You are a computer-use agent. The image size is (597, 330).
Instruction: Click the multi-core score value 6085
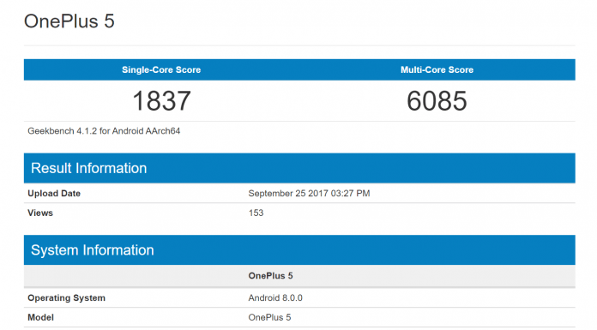437,101
